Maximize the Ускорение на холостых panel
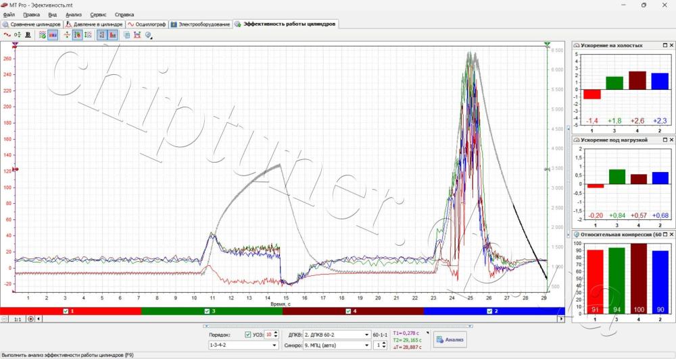The image size is (676, 359). click(x=665, y=45)
